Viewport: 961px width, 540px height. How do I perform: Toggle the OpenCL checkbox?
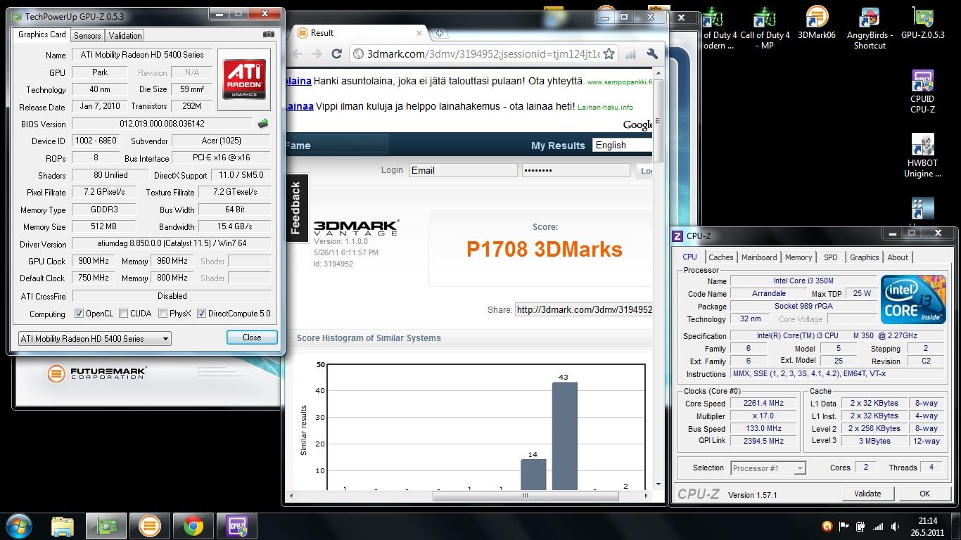(x=79, y=314)
